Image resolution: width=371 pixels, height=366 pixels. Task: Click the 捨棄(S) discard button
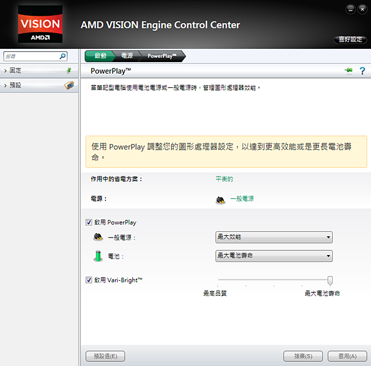point(303,356)
